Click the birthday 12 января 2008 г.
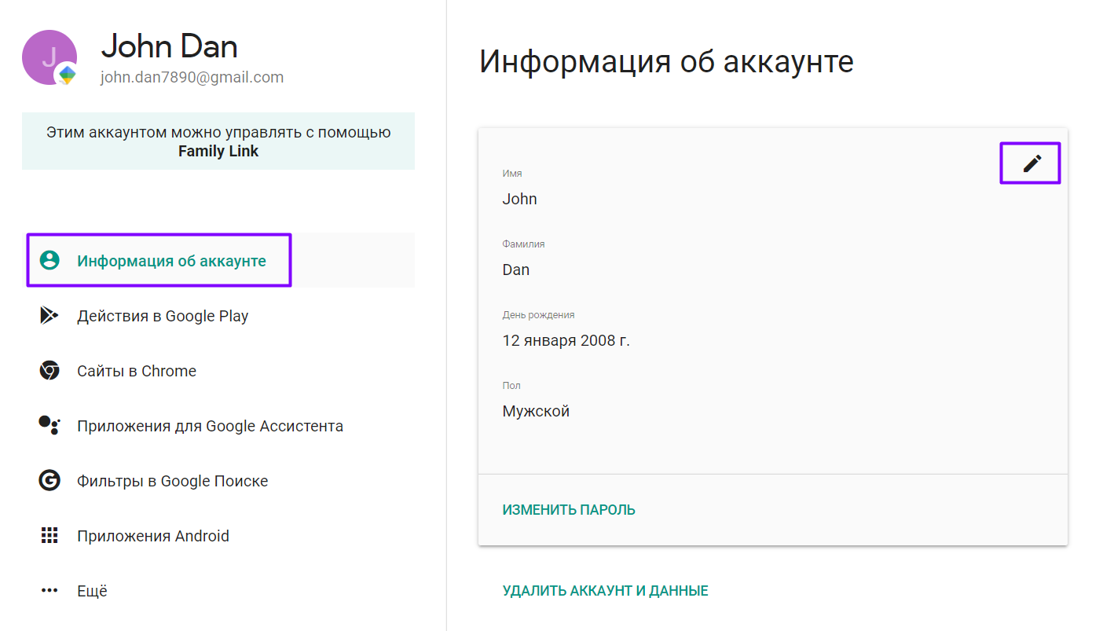1114x631 pixels. tap(566, 340)
